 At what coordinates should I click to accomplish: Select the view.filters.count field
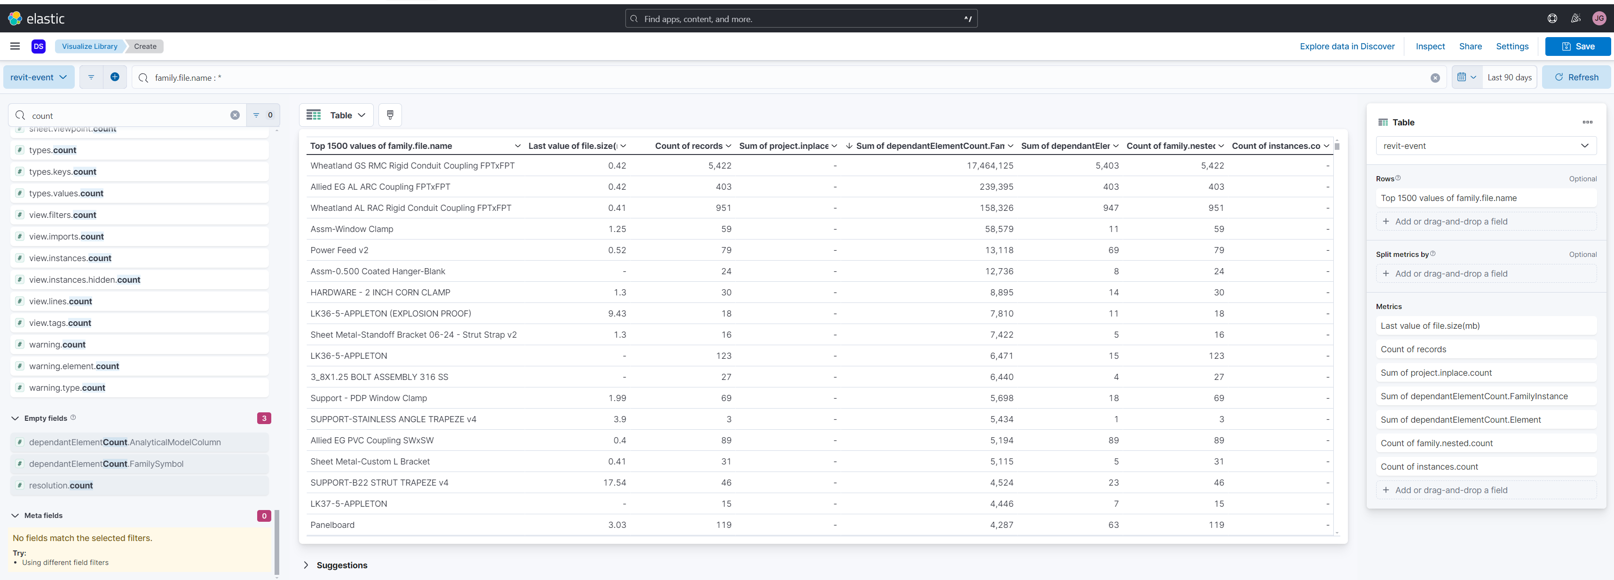[140, 215]
